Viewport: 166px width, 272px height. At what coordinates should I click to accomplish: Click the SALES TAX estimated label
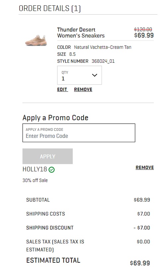[55, 246]
